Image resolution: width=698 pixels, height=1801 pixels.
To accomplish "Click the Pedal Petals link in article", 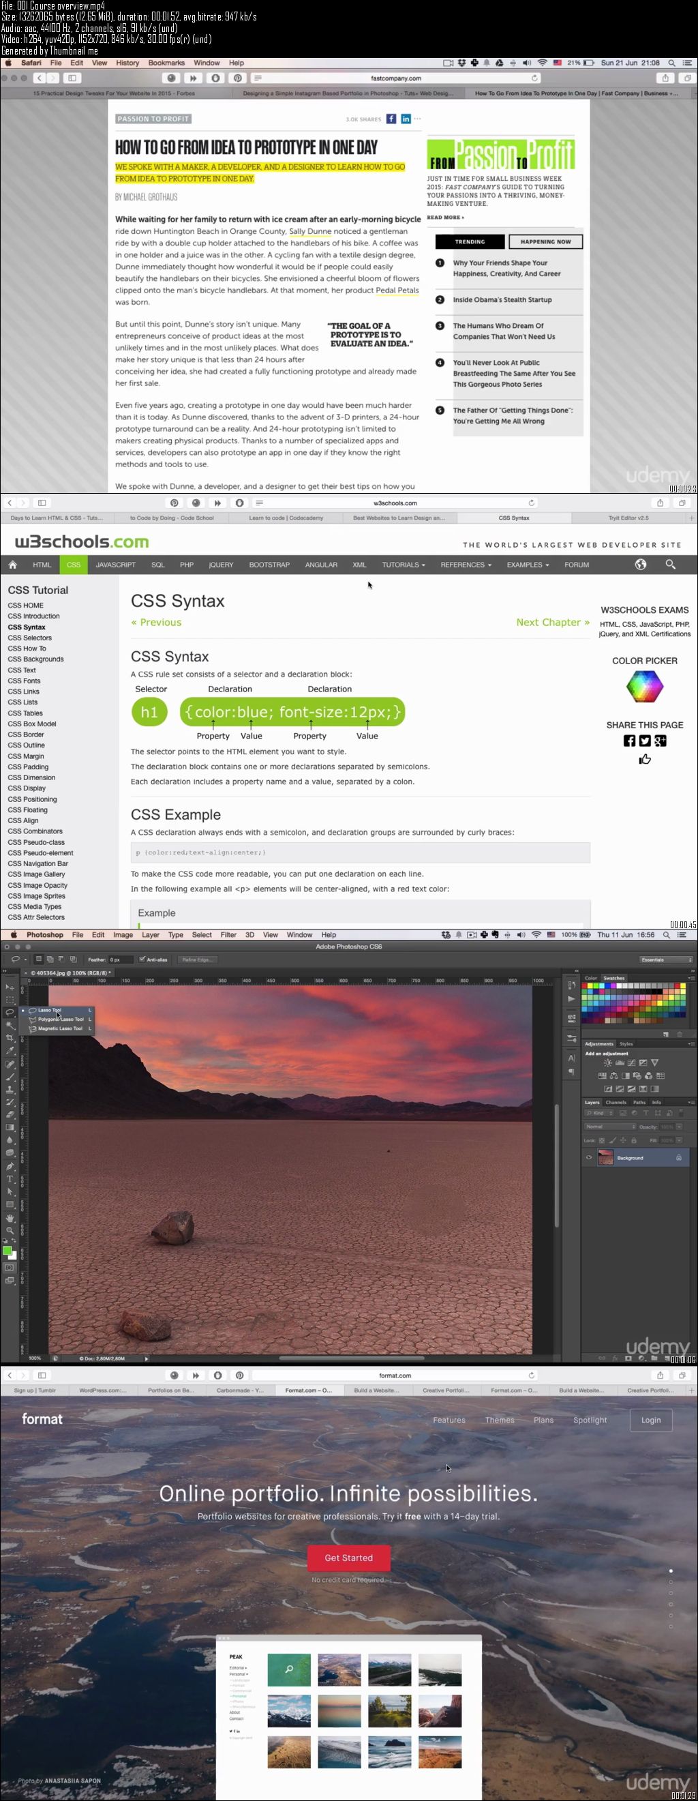I will coord(397,290).
